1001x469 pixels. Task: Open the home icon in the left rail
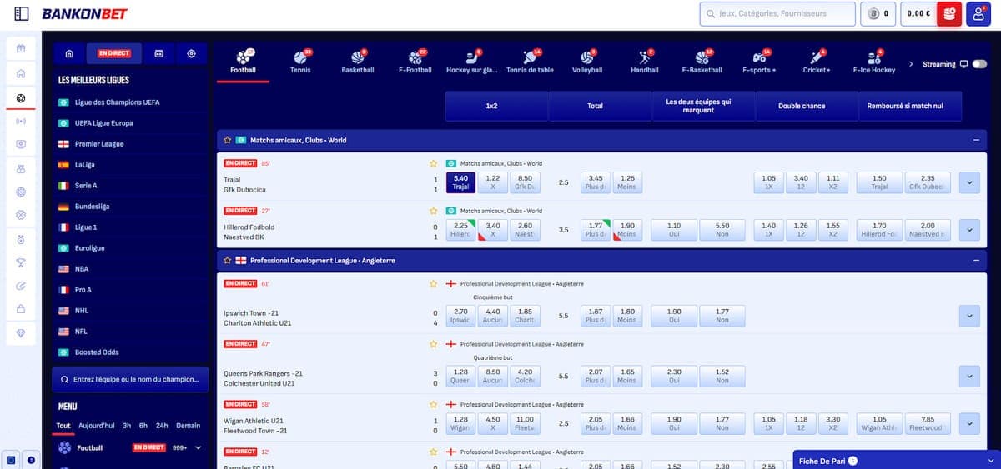[x=21, y=73]
